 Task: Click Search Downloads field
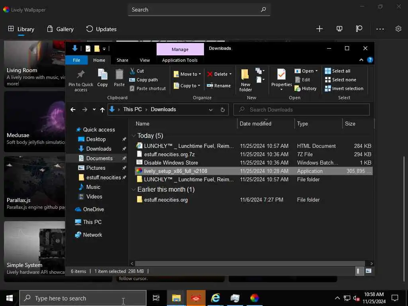(301, 110)
